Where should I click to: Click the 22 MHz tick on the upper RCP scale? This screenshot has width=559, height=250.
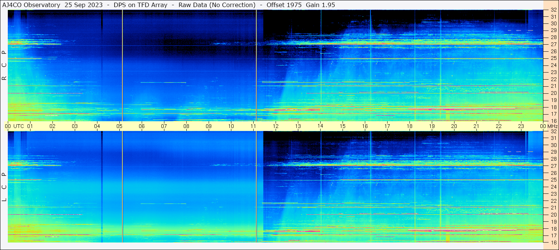coord(553,79)
